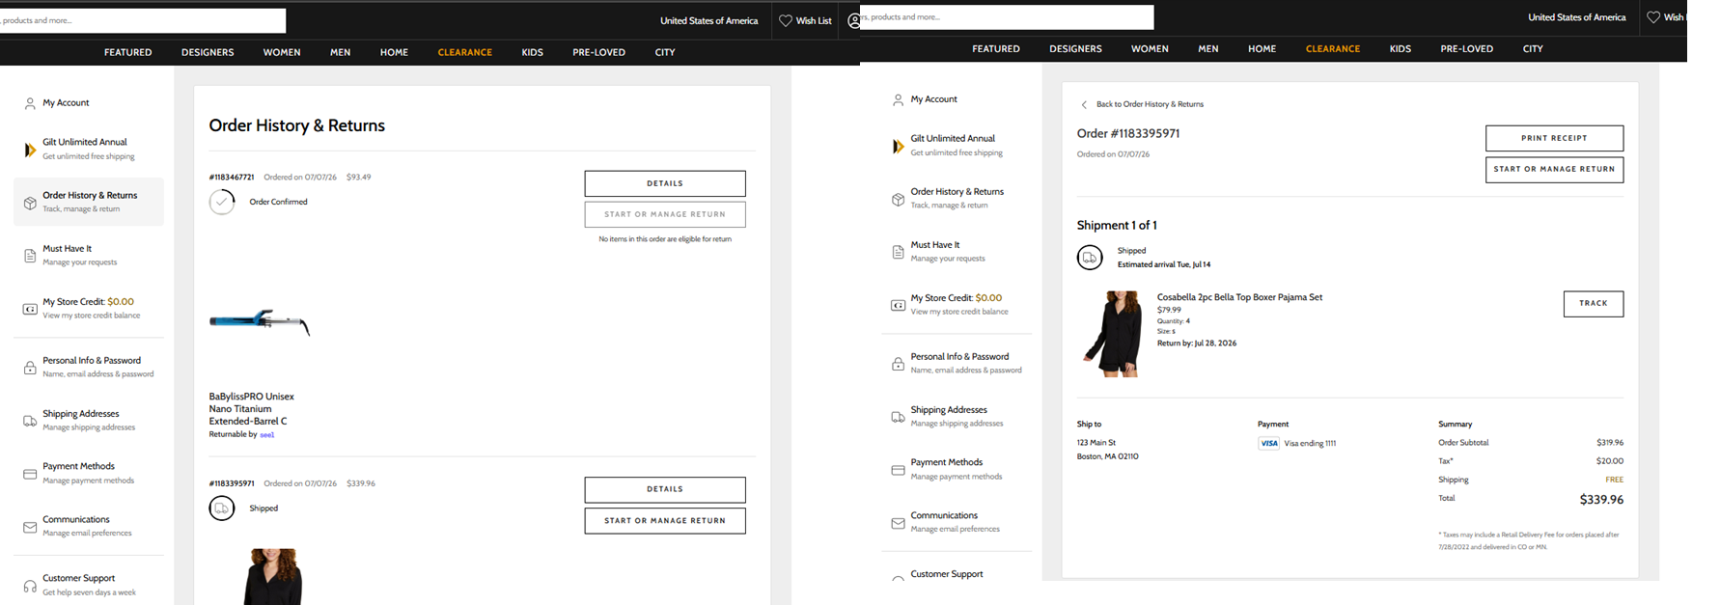Click Communications envelope icon in left window
The height and width of the screenshot is (605, 1720).
[x=30, y=527]
